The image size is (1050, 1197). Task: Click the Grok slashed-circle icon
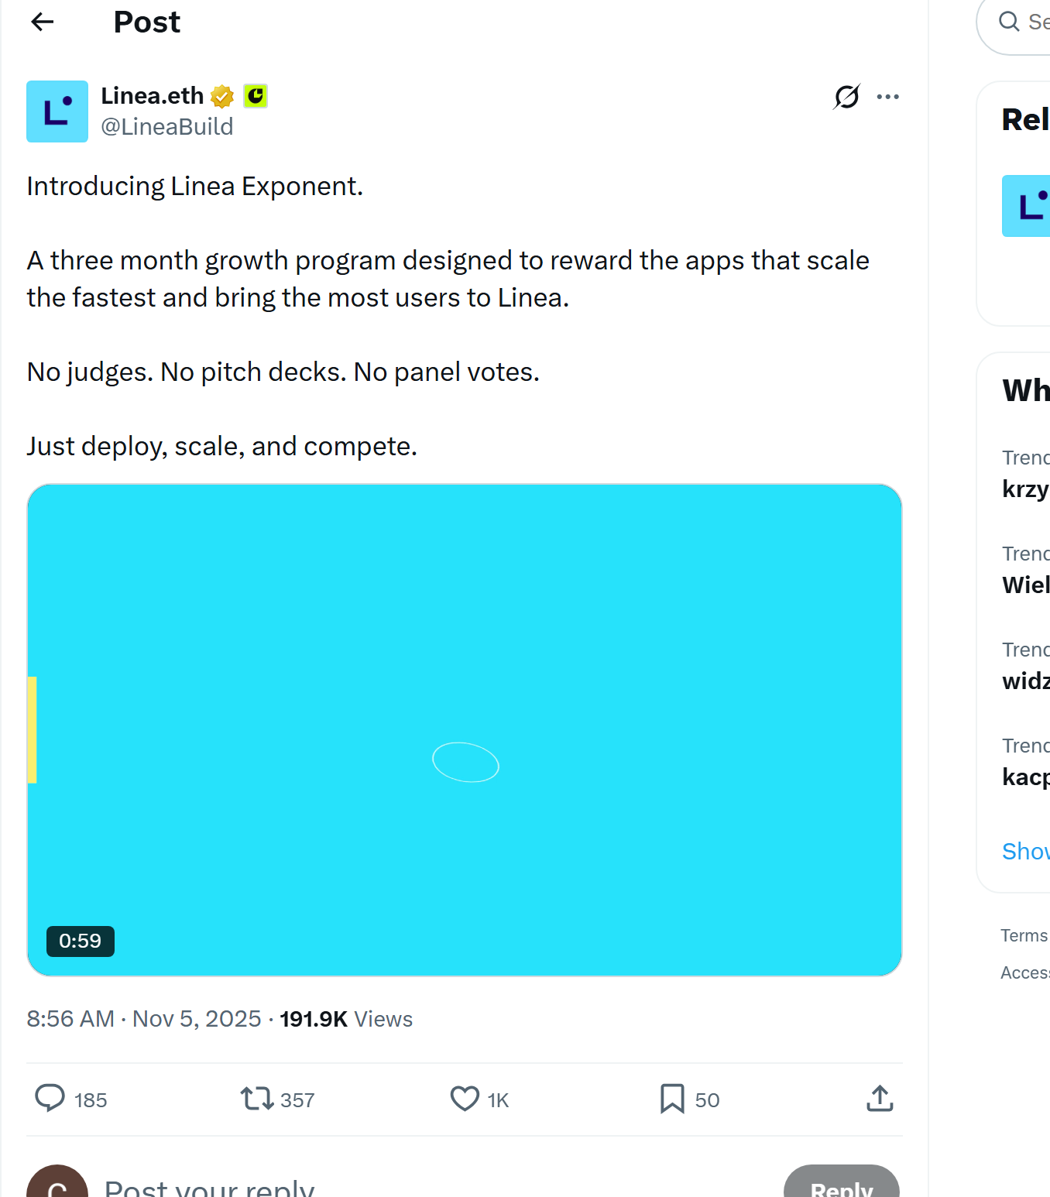pyautogui.click(x=846, y=97)
